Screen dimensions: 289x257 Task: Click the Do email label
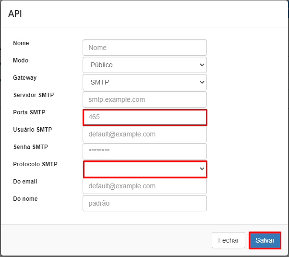pyautogui.click(x=25, y=182)
